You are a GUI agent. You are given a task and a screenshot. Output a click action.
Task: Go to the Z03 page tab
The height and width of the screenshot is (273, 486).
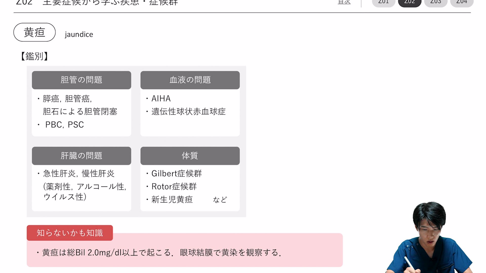pyautogui.click(x=436, y=3)
